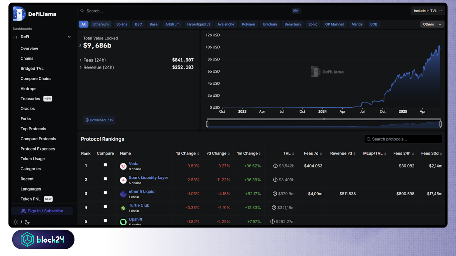Viewport: 456px width, 256px height.
Task: Select the Solana chain tab
Action: (x=122, y=24)
